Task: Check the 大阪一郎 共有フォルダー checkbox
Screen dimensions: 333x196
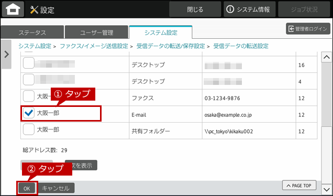Action: tap(29, 129)
